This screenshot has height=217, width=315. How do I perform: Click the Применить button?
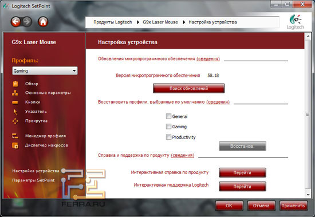coord(293,206)
